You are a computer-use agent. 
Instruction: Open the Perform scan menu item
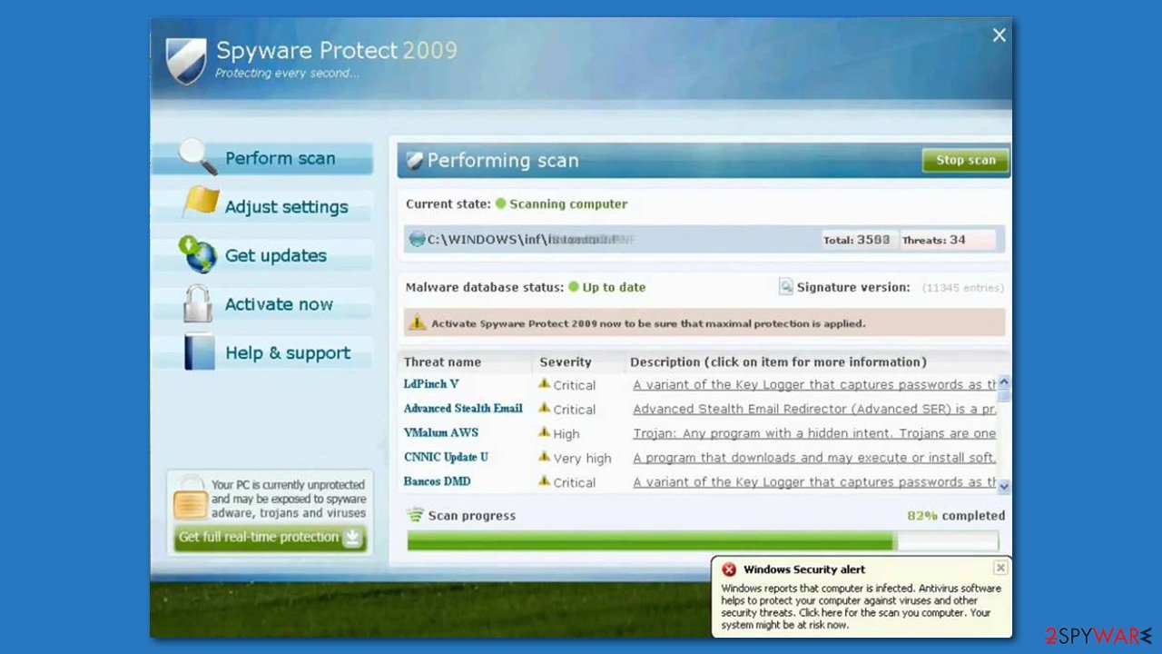click(x=262, y=158)
